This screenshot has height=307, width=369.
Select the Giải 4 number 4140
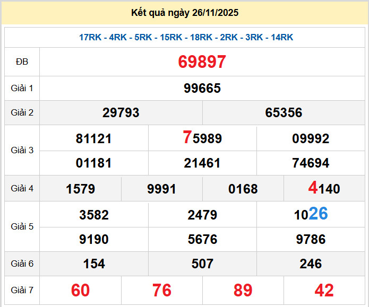coord(324,189)
